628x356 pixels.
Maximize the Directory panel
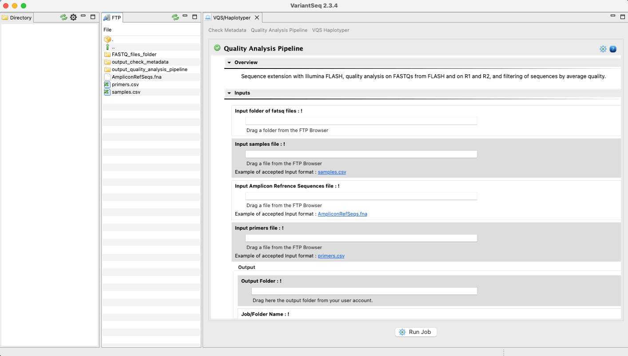pyautogui.click(x=93, y=17)
